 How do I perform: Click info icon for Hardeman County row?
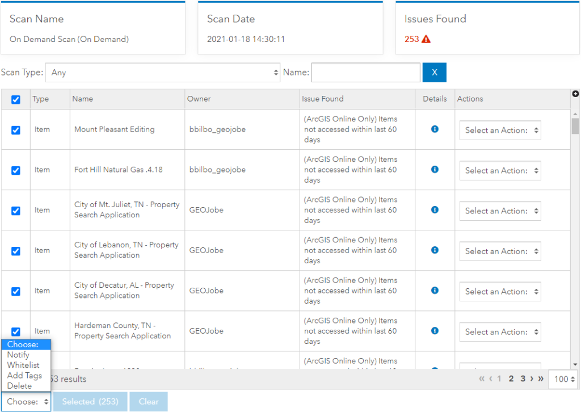(x=435, y=331)
